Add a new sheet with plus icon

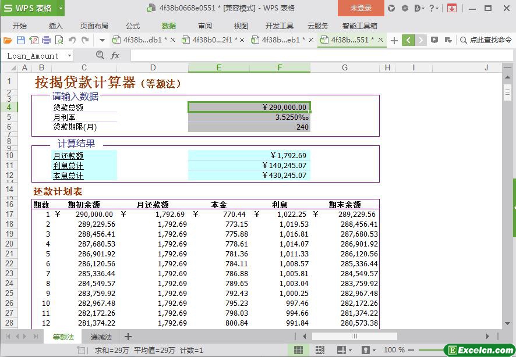pos(128,337)
